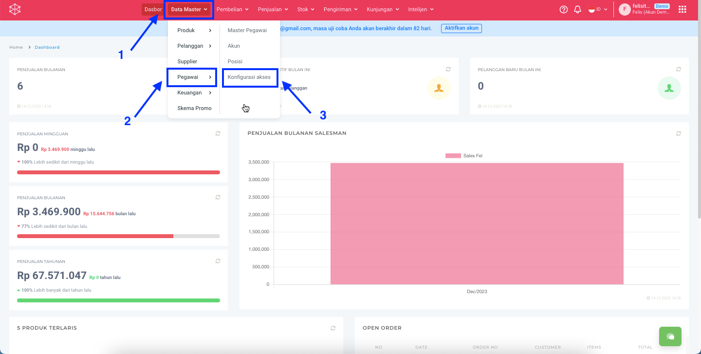Choose Supplier from Data Master menu
Viewport: 701px width, 354px height.
coord(187,61)
